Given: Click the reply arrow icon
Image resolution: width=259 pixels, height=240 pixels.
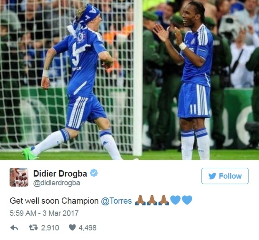Looking at the screenshot, I should coord(14,228).
